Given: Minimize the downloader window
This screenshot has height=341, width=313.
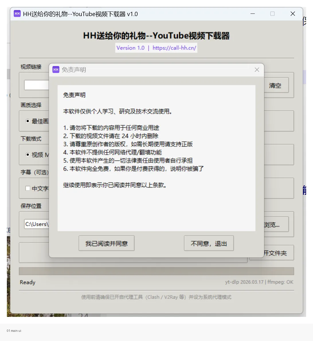Looking at the screenshot, I should [x=253, y=14].
